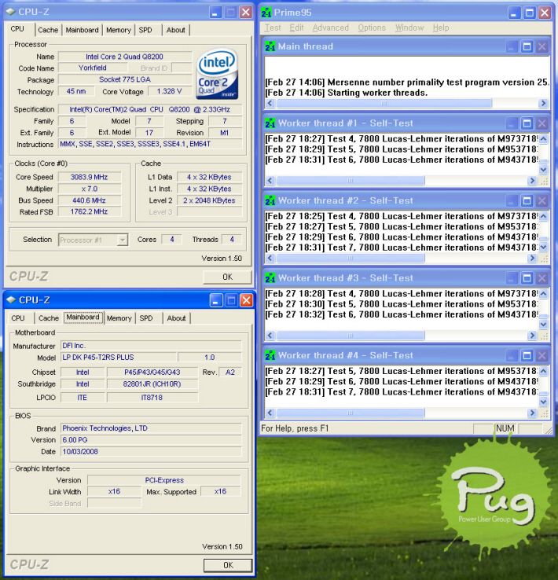Click the Prime95 title bar app icon
This screenshot has width=558, height=580.
pyautogui.click(x=266, y=13)
